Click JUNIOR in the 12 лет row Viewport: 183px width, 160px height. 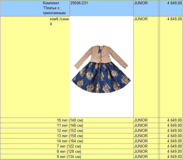coord(141,131)
